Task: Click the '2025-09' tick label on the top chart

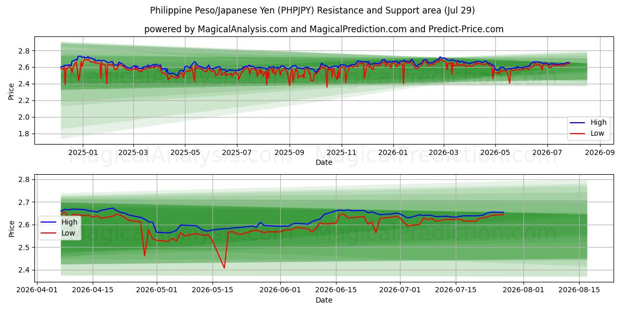Action: pyautogui.click(x=290, y=153)
